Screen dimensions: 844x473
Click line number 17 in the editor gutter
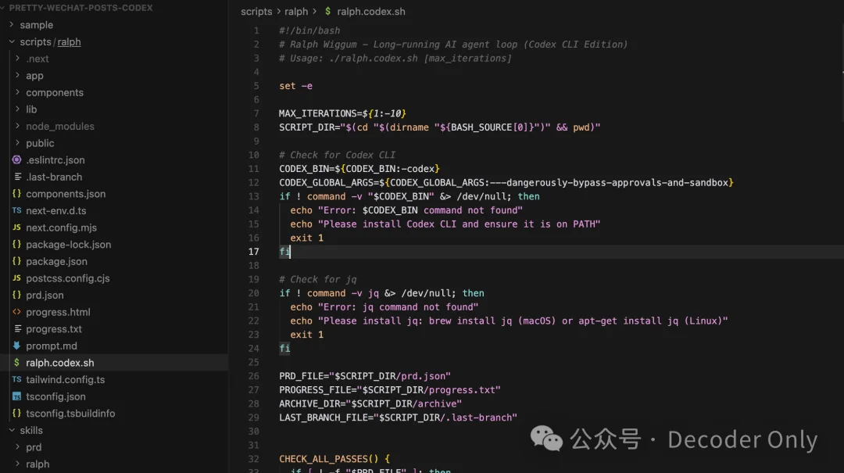pos(253,251)
